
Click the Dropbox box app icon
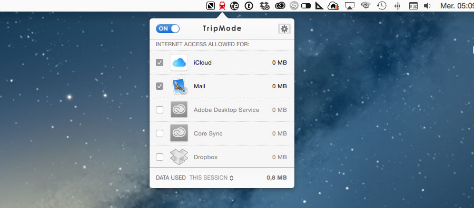point(179,157)
